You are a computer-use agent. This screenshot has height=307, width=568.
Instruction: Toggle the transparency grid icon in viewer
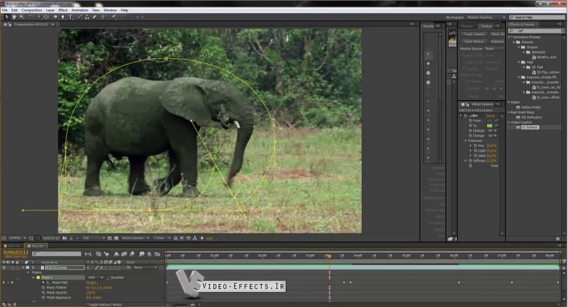[x=116, y=238]
